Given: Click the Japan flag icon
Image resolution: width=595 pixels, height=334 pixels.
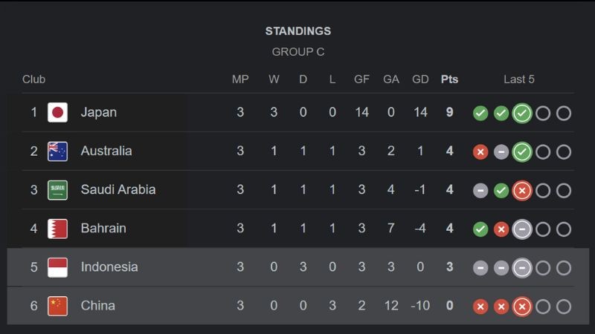Looking at the screenshot, I should [58, 113].
